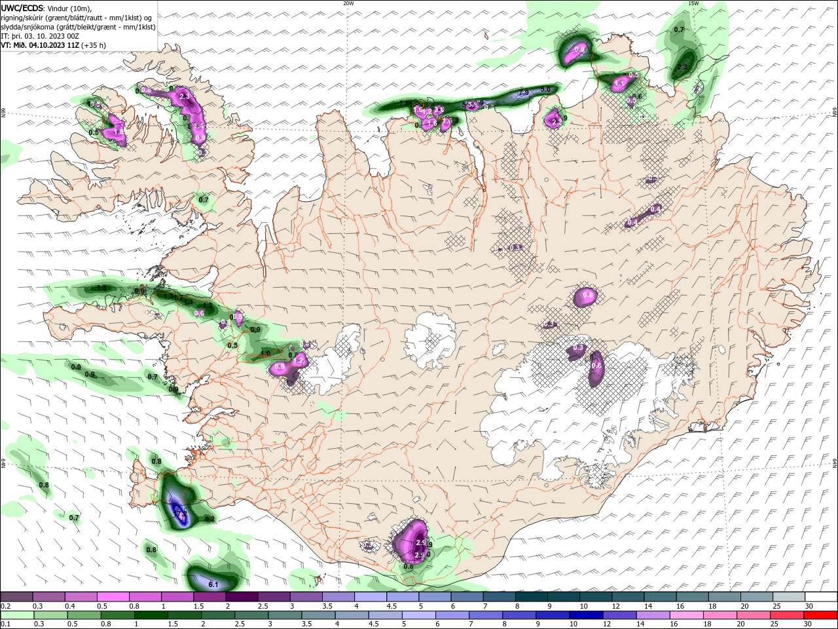Click the 20W longitude label at top
The height and width of the screenshot is (629, 838).
pyautogui.click(x=348, y=3)
